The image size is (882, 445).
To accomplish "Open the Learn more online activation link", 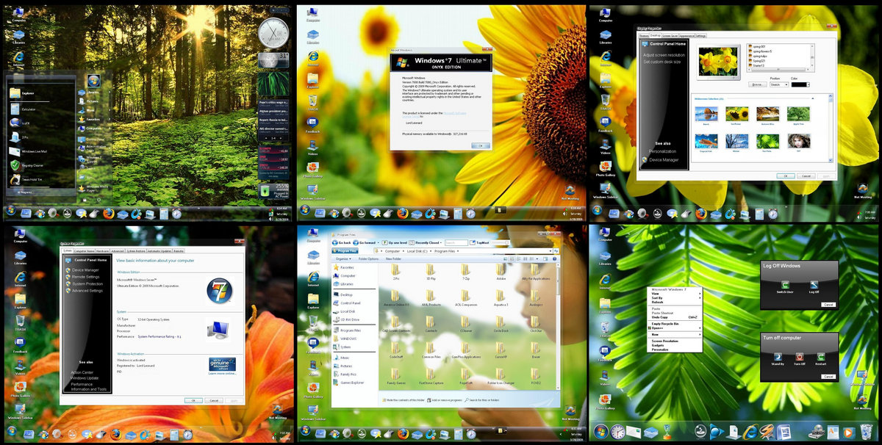I will (222, 374).
